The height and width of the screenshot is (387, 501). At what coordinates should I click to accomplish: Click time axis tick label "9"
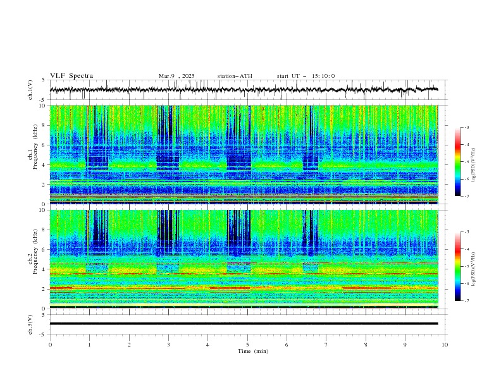click(405, 345)
